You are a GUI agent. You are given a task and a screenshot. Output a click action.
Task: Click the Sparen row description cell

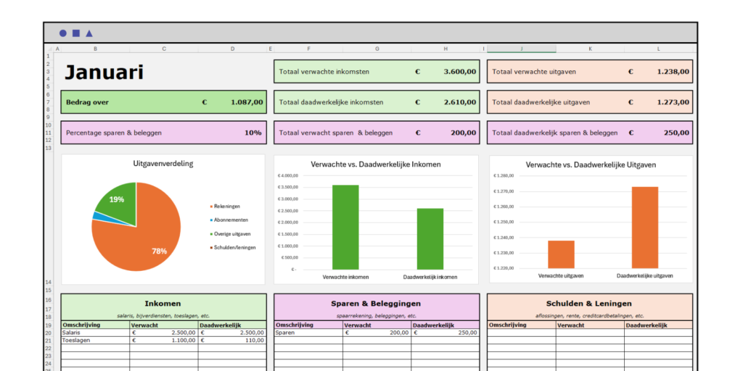pyautogui.click(x=308, y=333)
